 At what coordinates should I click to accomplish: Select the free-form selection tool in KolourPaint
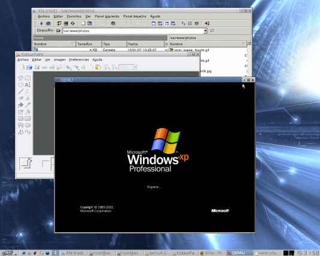tap(20, 78)
